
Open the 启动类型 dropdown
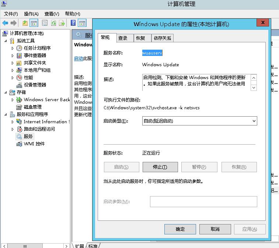199,121
